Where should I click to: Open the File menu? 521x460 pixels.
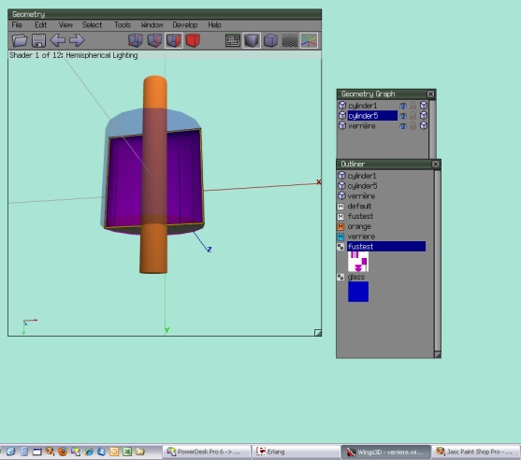17,25
